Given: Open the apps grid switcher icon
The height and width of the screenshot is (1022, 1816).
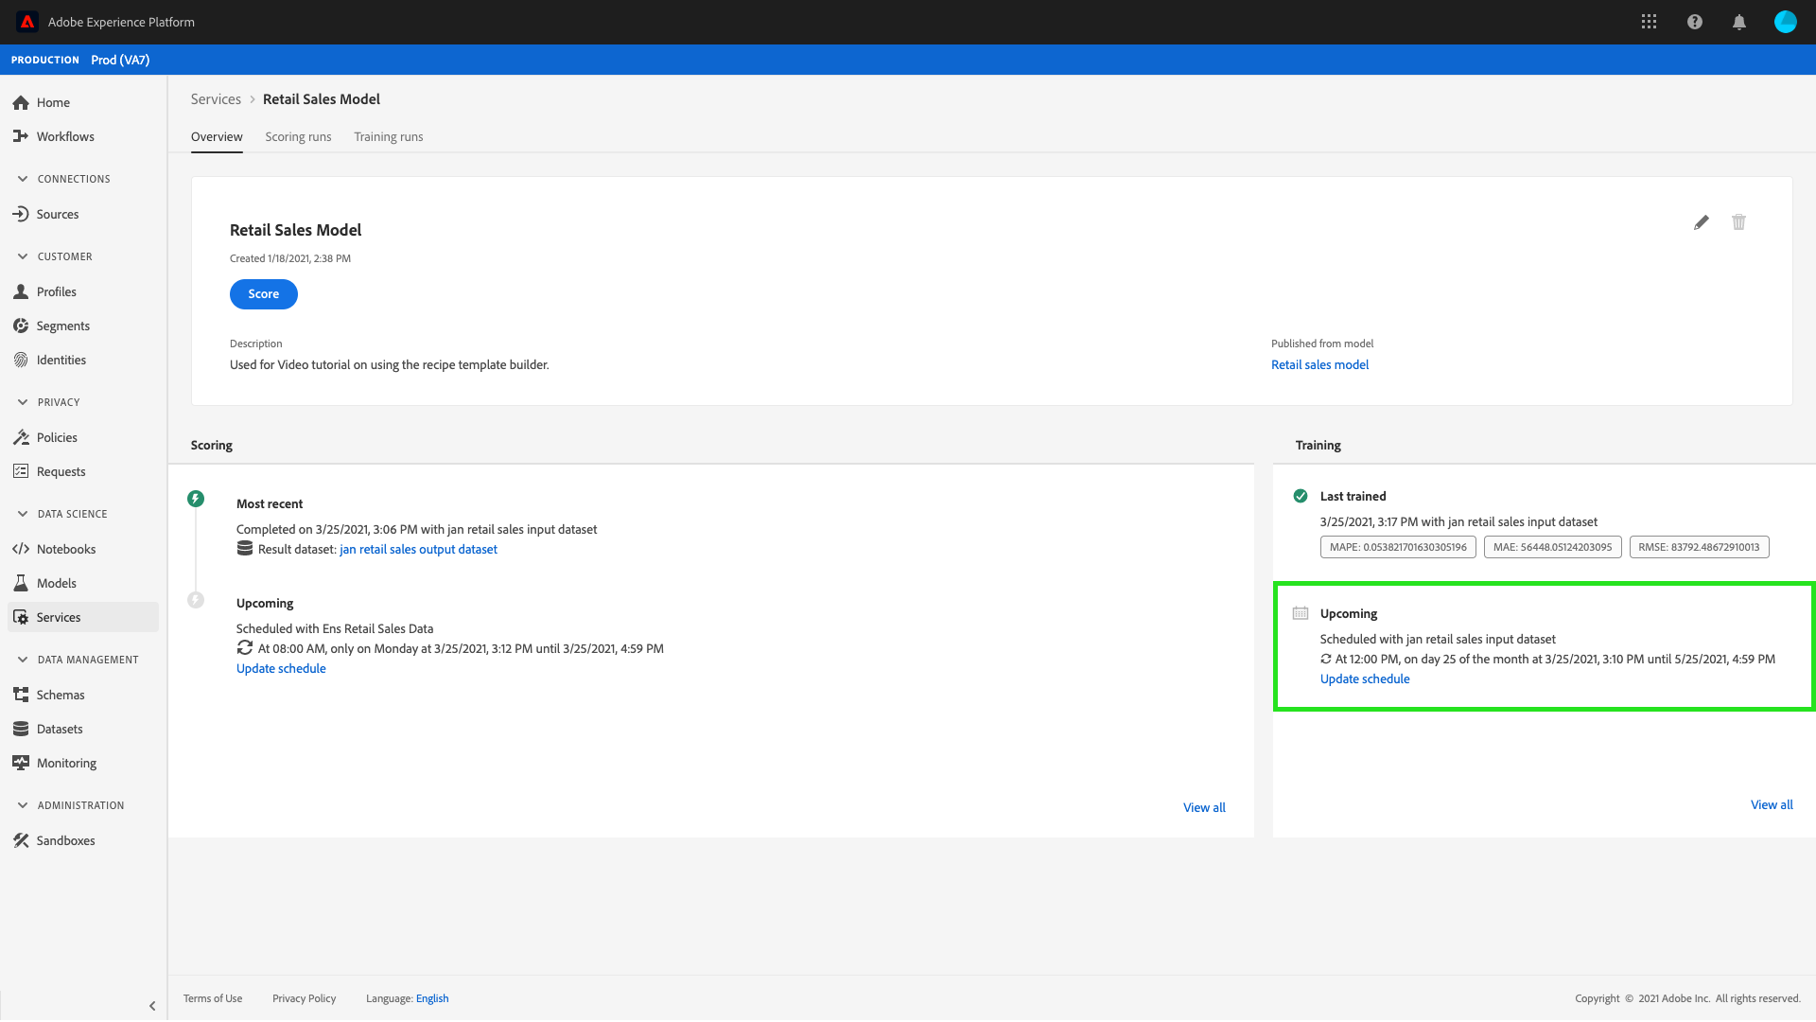Looking at the screenshot, I should point(1649,22).
